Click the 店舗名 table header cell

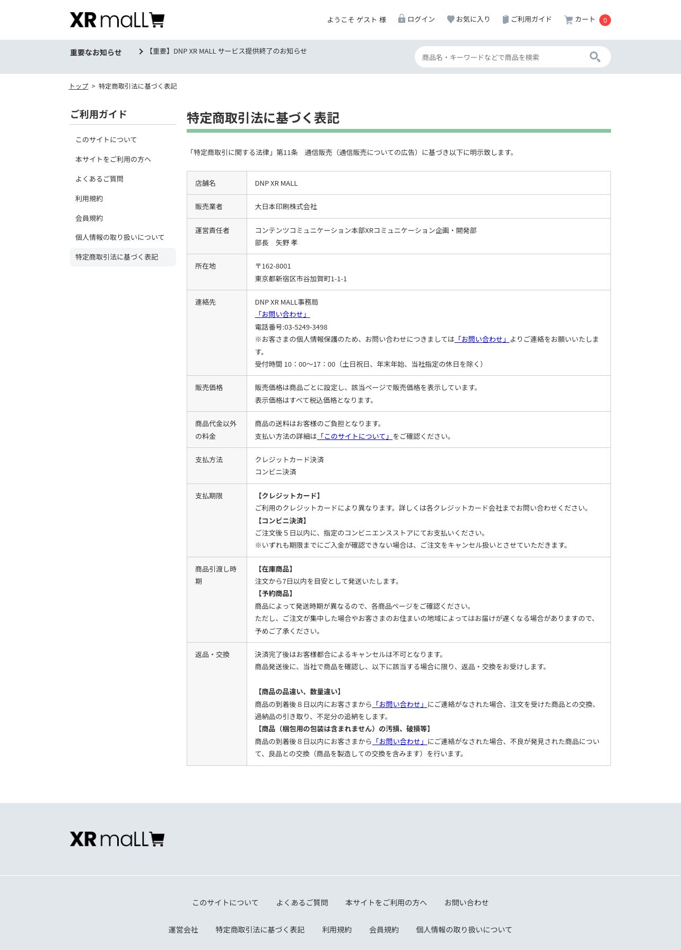coord(217,183)
